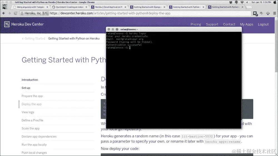Go back with the browser back arrow
Viewport: 278px width, 156px height.
point(4,13)
